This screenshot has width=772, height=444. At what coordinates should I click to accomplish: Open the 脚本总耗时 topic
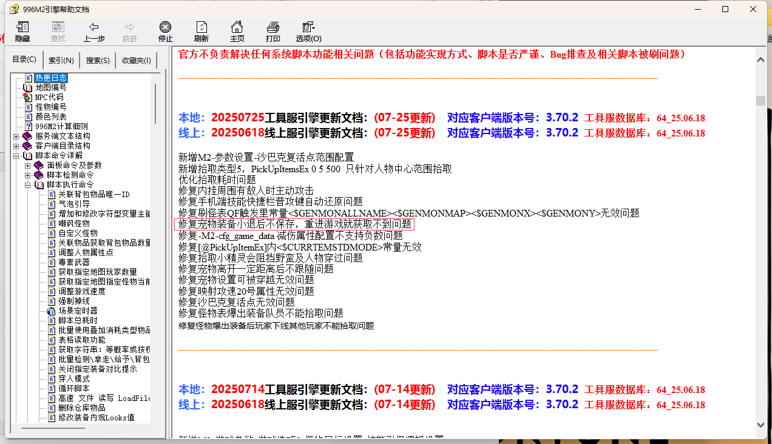pos(78,320)
